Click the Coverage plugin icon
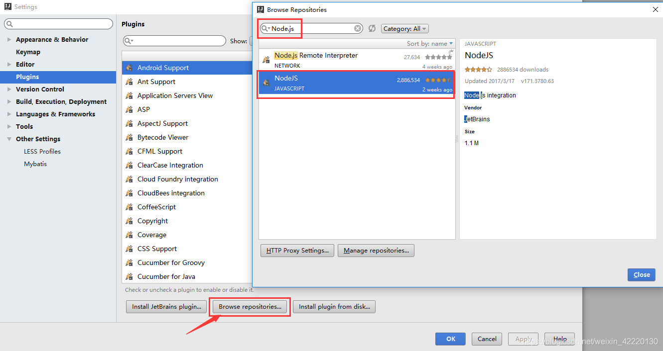Screen dimensions: 663x351 tap(130, 235)
